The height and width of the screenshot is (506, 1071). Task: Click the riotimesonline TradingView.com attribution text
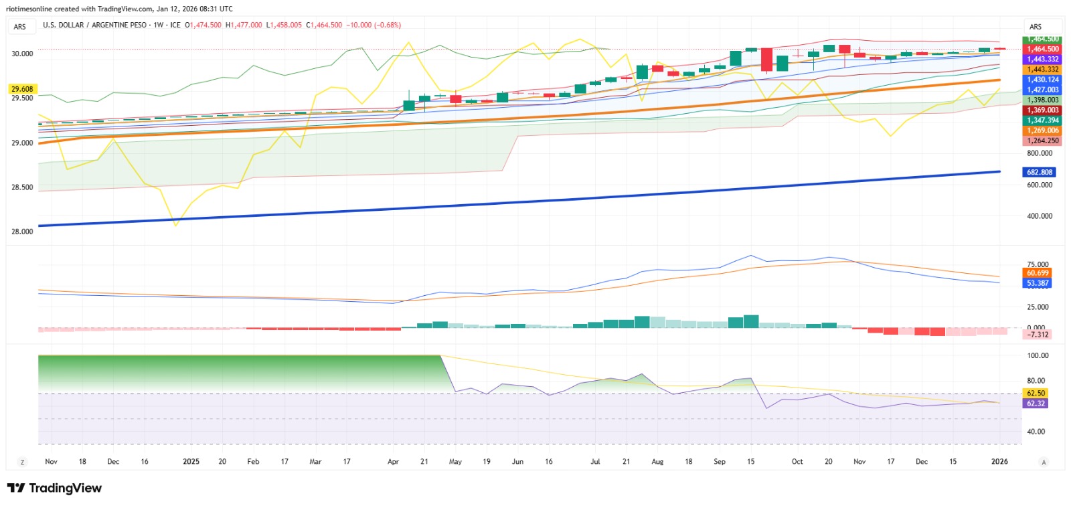pyautogui.click(x=119, y=9)
